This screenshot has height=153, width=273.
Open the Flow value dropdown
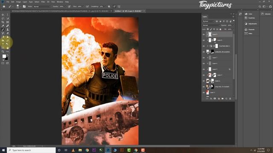83,7
